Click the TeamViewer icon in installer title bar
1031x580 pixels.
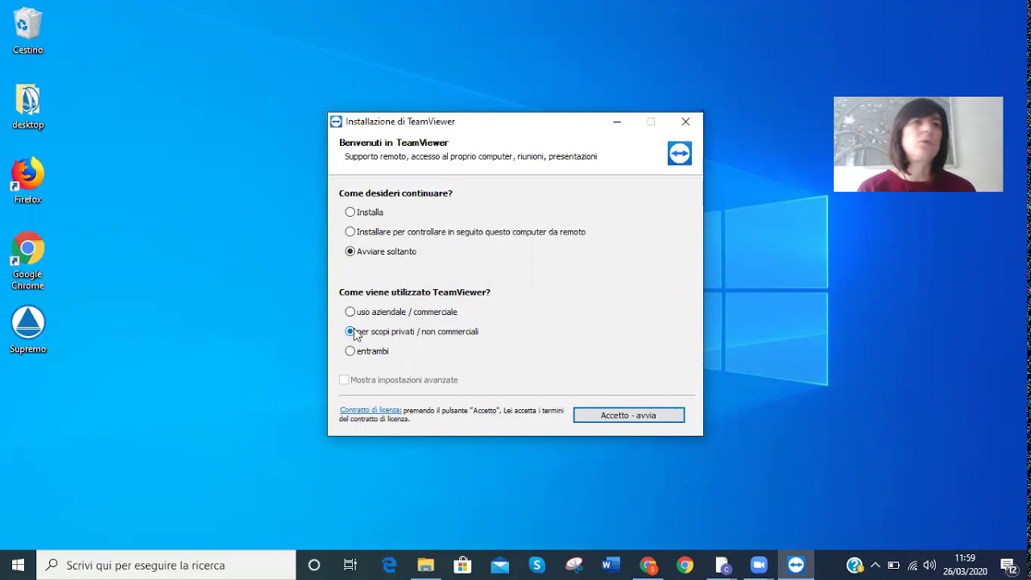point(337,122)
